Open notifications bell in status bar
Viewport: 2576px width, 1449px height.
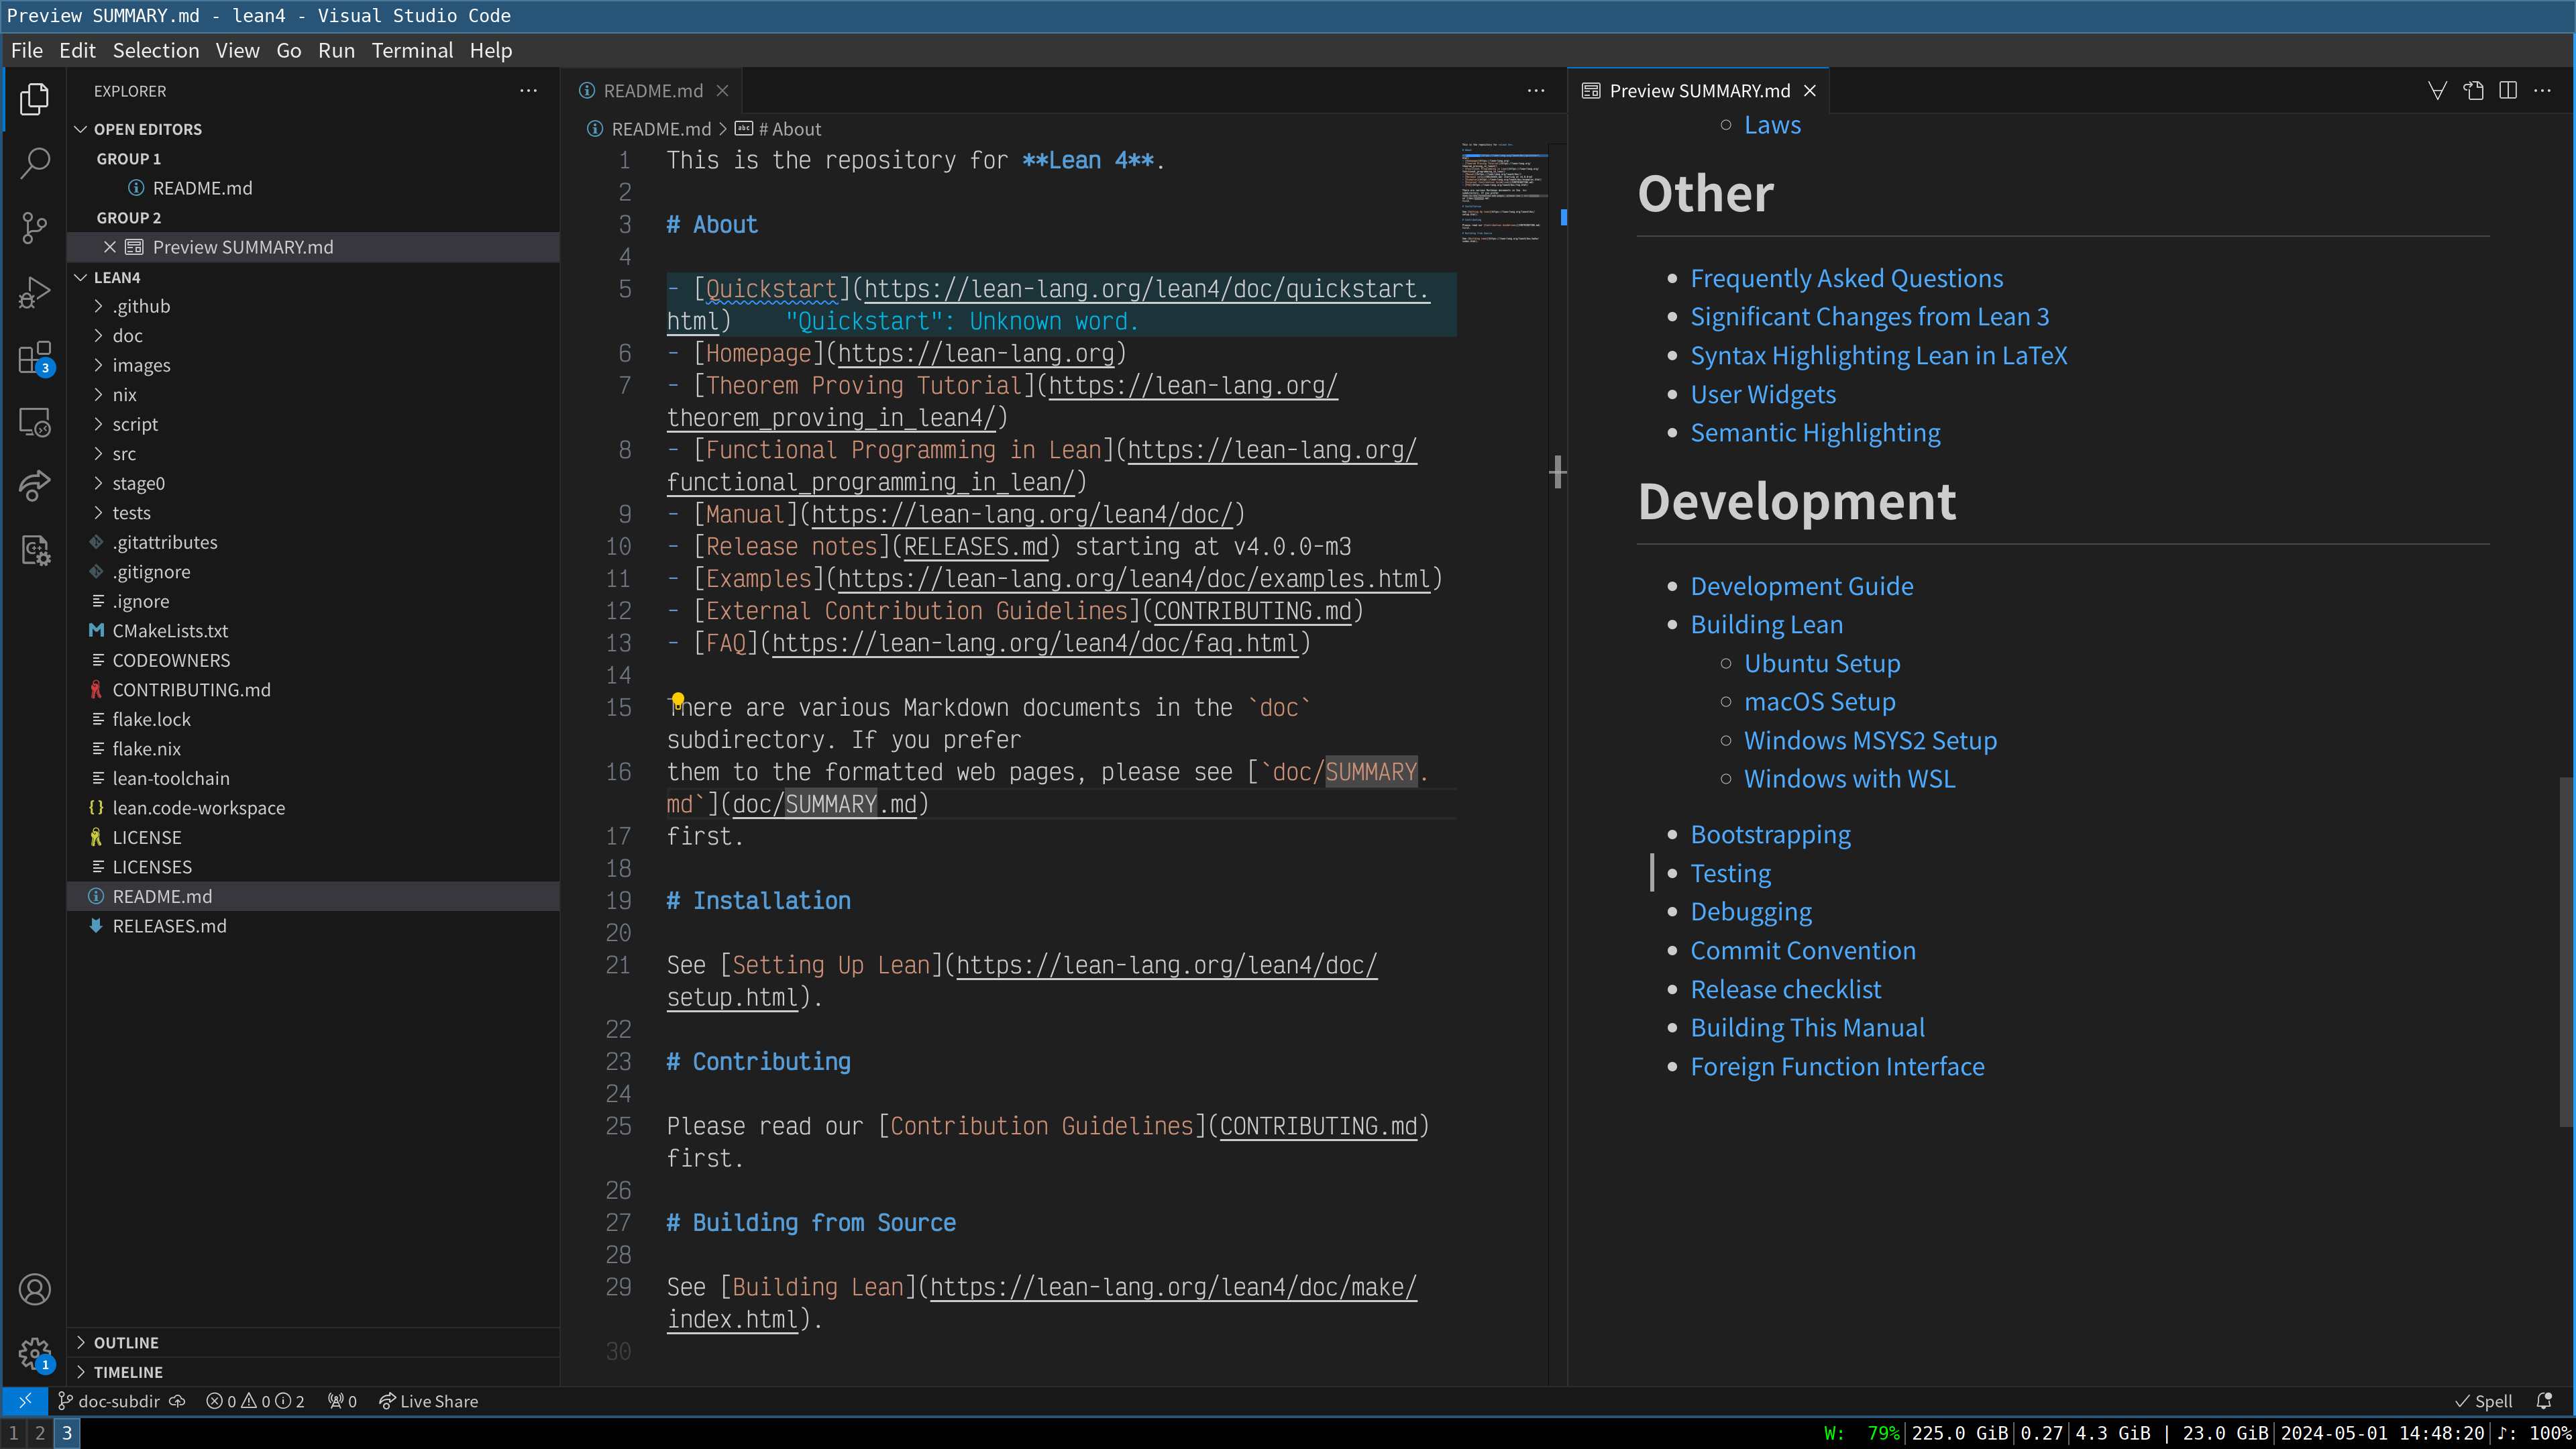tap(2544, 1401)
